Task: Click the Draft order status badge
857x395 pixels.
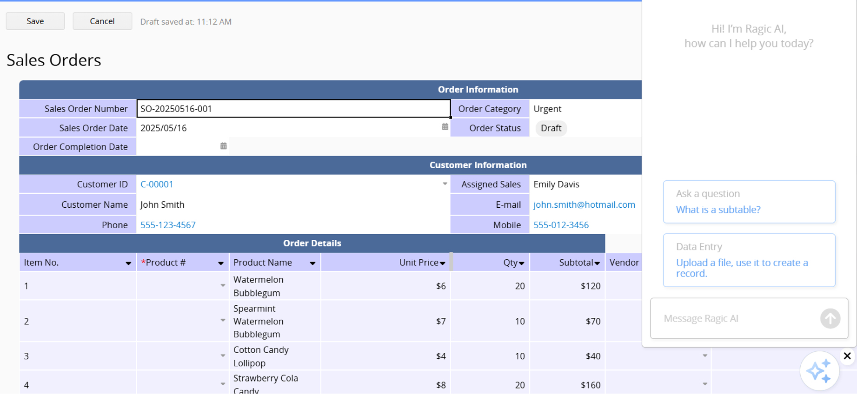Action: coord(551,128)
